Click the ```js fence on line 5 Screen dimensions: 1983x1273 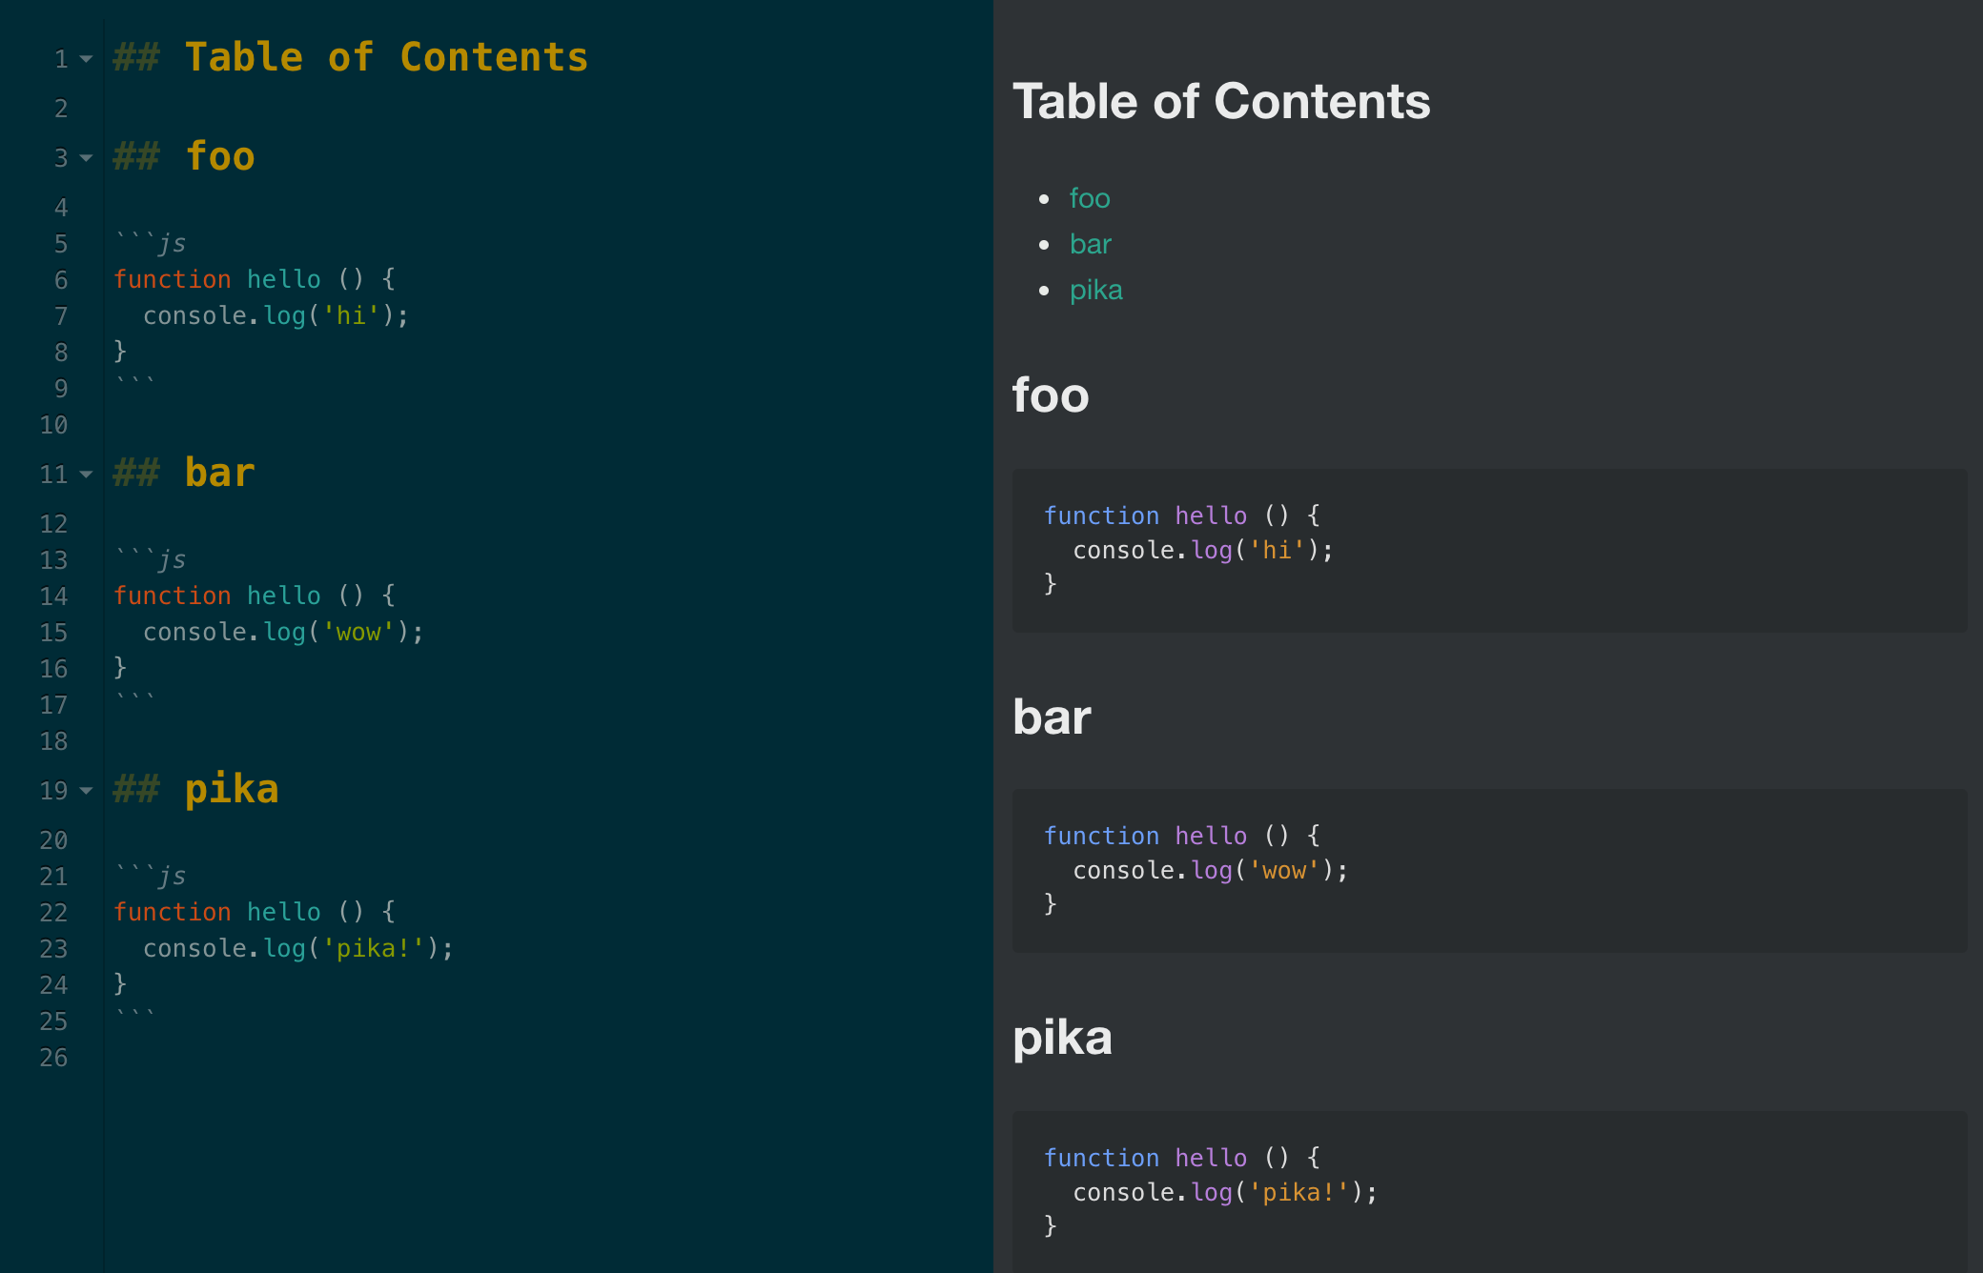151,243
